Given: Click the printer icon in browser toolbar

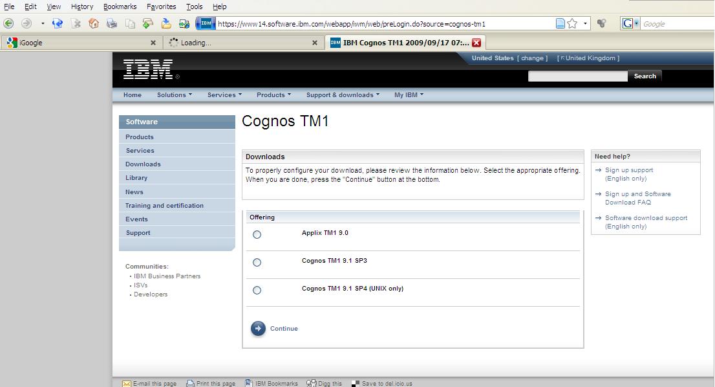Looking at the screenshot, I should coord(112,23).
